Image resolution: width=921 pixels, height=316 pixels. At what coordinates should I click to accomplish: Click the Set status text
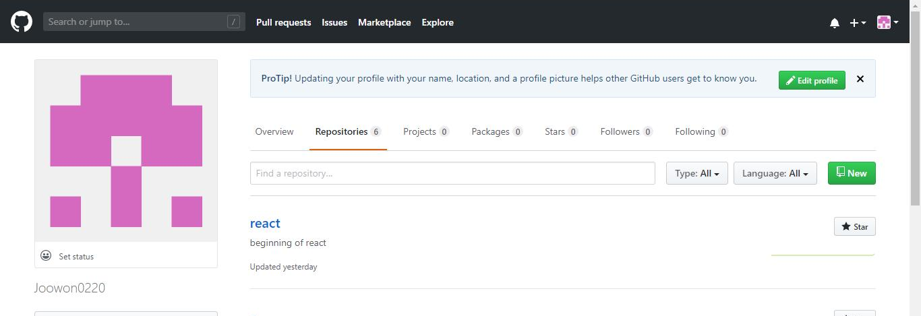76,257
